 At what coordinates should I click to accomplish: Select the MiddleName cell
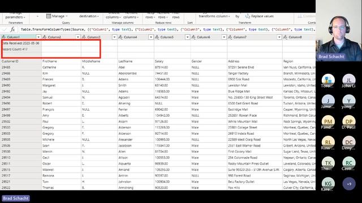pos(100,61)
